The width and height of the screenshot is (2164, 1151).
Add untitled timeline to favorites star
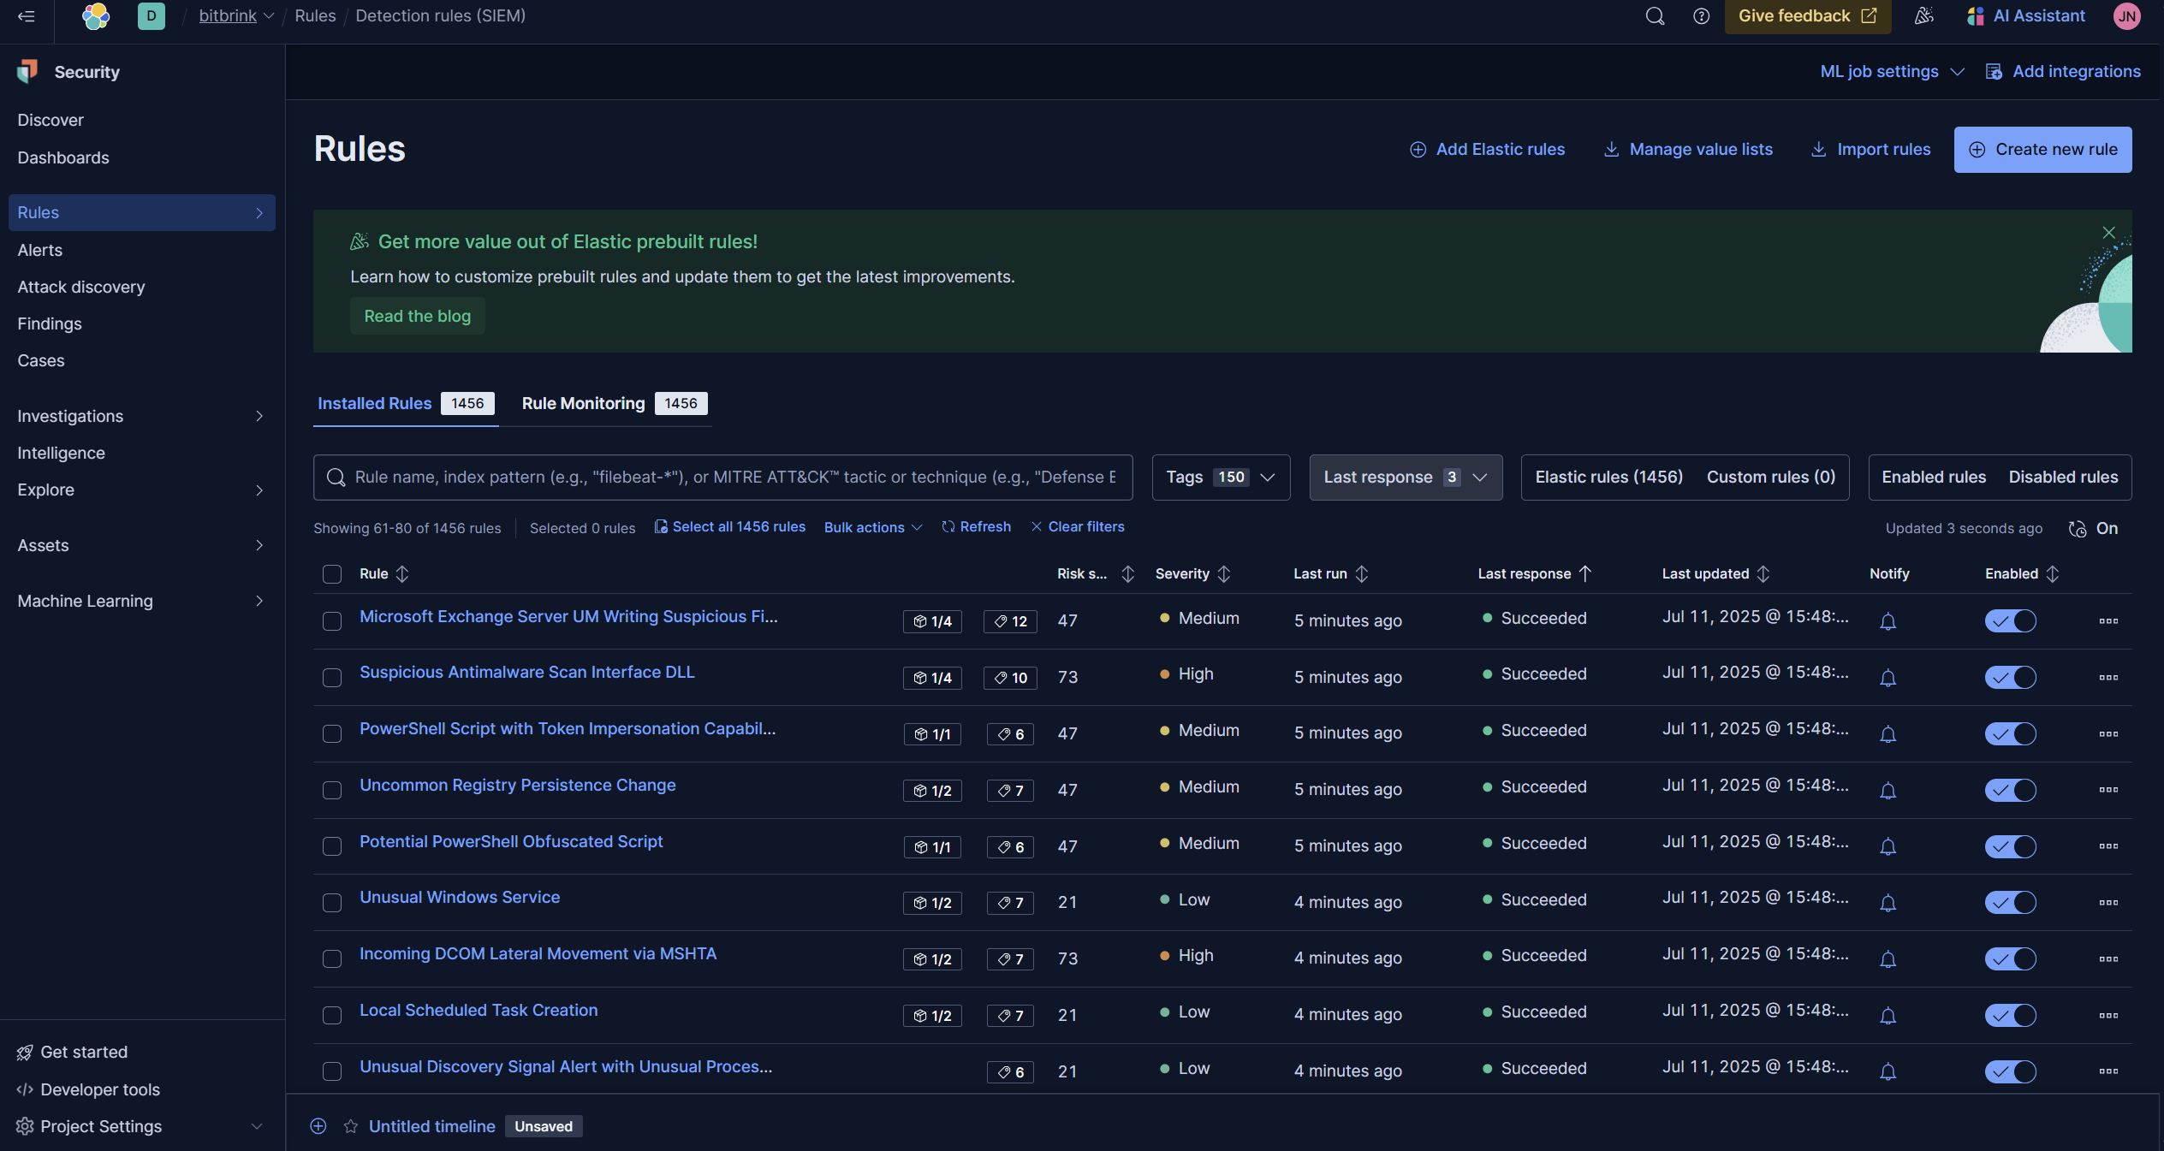[x=350, y=1126]
